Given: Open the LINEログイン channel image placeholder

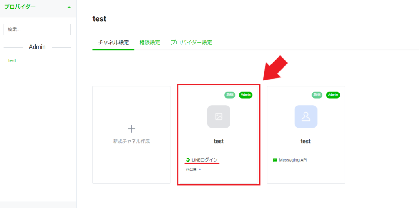Looking at the screenshot, I should coord(219,117).
